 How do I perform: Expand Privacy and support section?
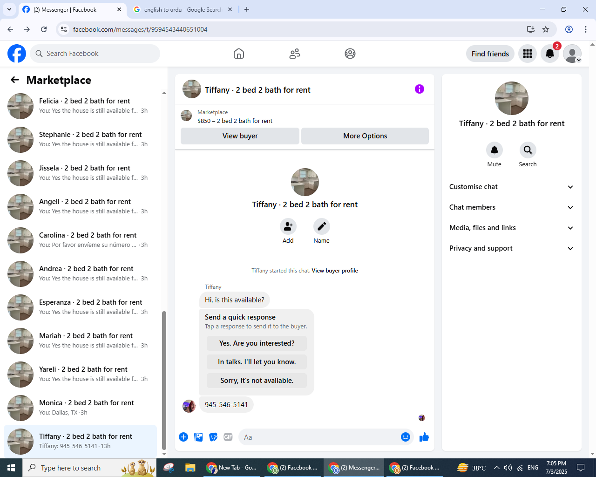[x=511, y=248]
